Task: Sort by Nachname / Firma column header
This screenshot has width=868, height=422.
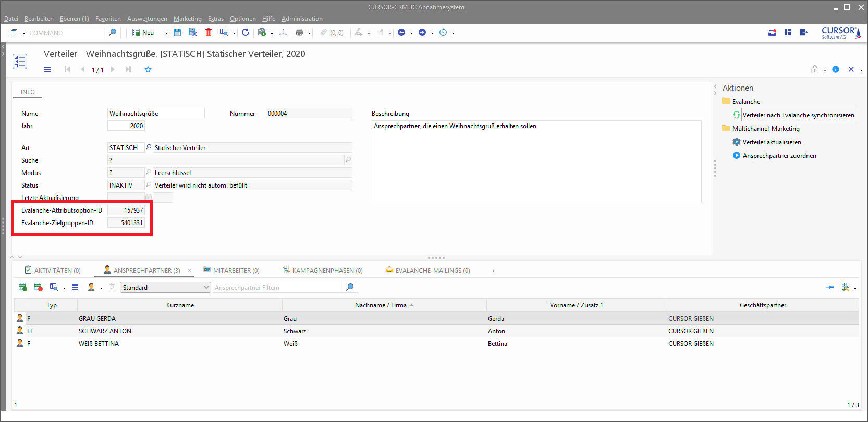Action: point(381,305)
